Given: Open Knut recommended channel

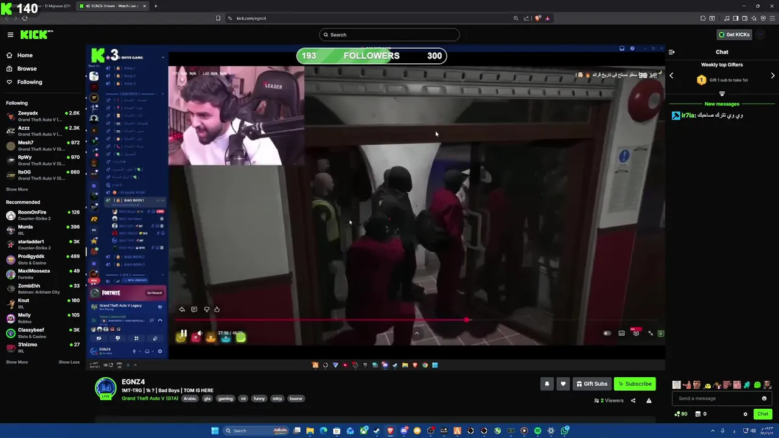Looking at the screenshot, I should [43, 303].
